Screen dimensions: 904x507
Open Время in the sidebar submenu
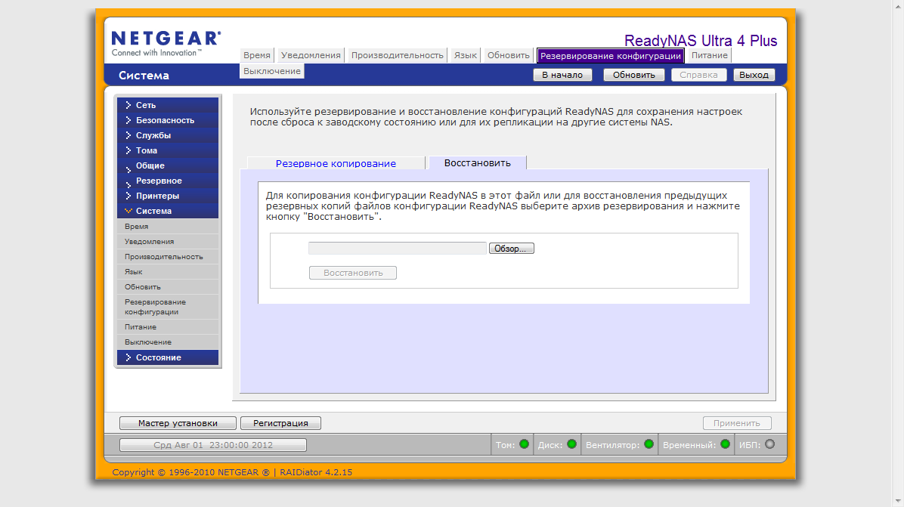point(168,227)
